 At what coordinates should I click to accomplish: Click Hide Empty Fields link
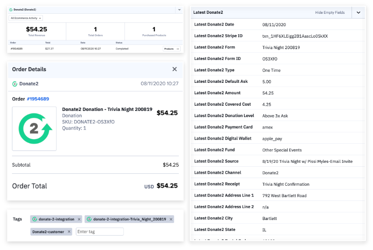pos(330,12)
